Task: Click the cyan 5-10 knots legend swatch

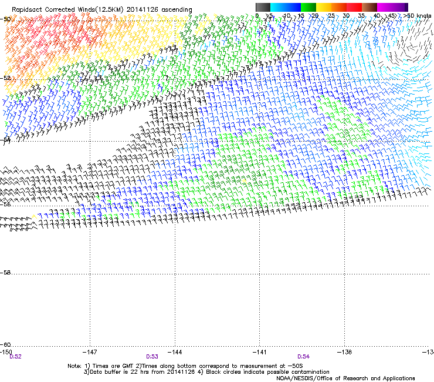Action: click(x=278, y=7)
